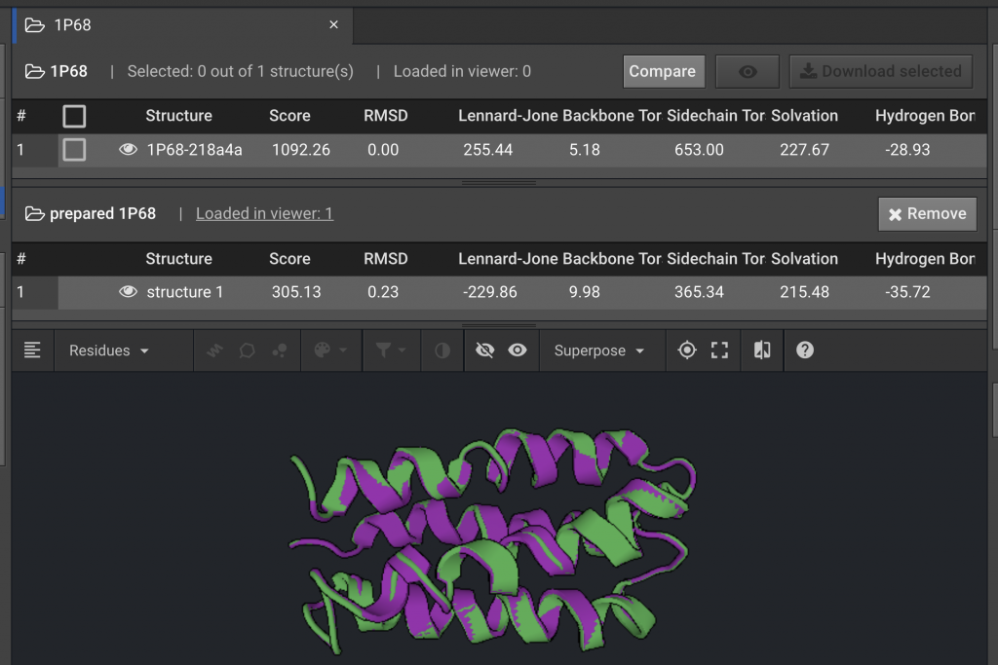Check the box for structure 1P68-218a4a
Screen dimensions: 998x665
pyautogui.click(x=74, y=150)
